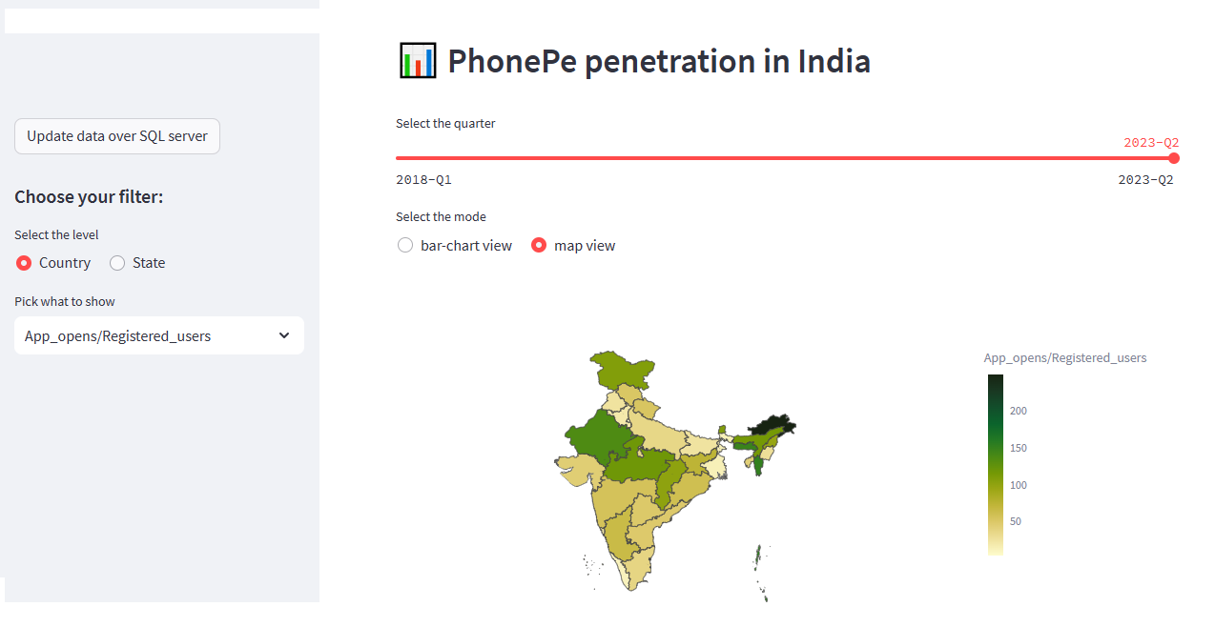The image size is (1215, 627).
Task: Click the select box chevron arrow
Action: 283,335
